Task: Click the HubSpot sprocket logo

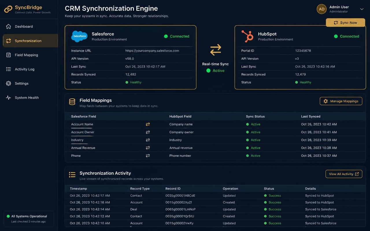Action: tap(247, 36)
